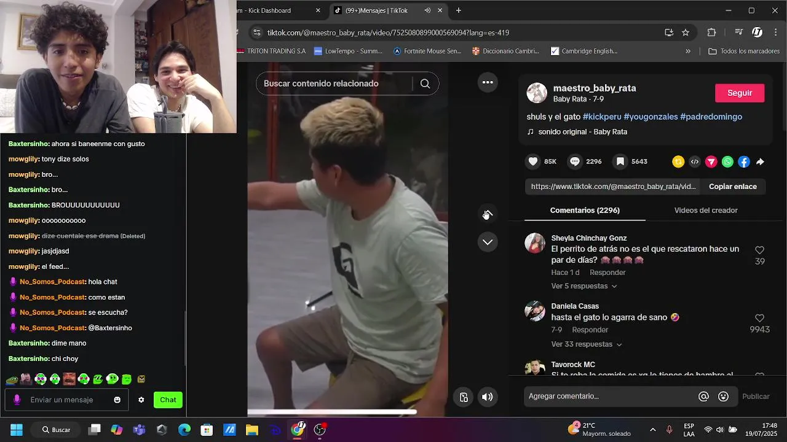Follow maestro_baby_rata with Seguir button

pos(740,93)
